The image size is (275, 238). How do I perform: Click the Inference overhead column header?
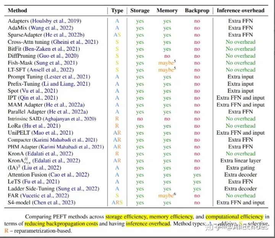pyautogui.click(x=241, y=11)
